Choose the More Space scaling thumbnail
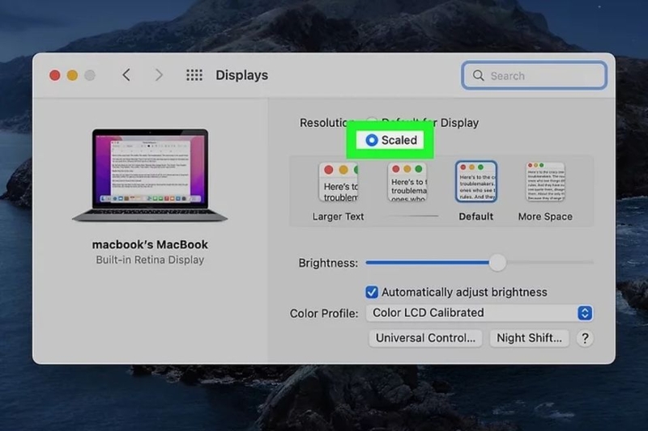The image size is (648, 431). (x=545, y=182)
